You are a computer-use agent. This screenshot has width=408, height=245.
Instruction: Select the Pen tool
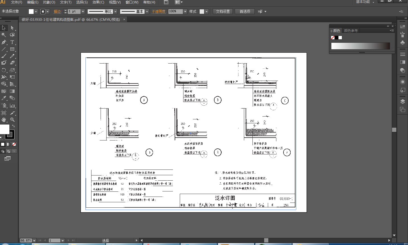pos(4,42)
